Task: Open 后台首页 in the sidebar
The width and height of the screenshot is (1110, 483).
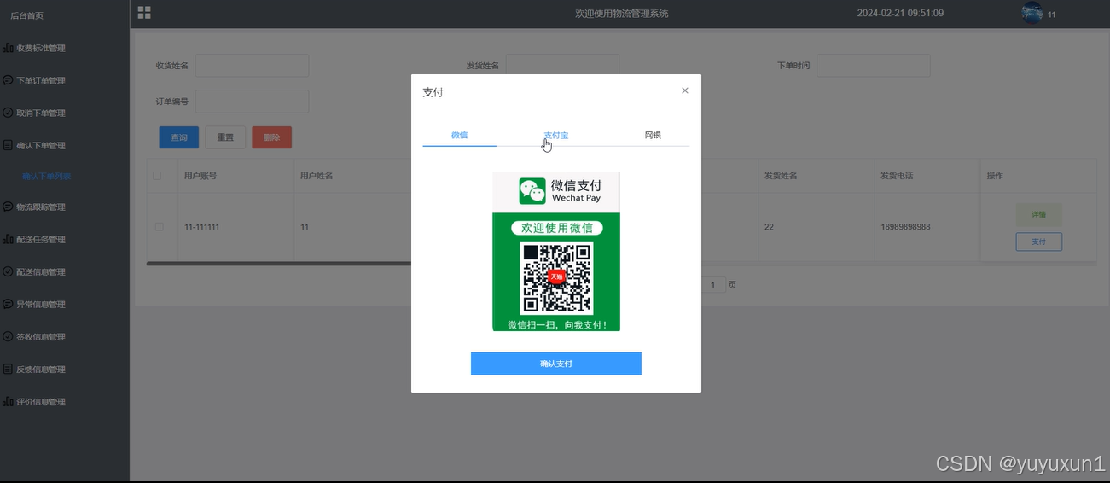Action: pyautogui.click(x=26, y=15)
